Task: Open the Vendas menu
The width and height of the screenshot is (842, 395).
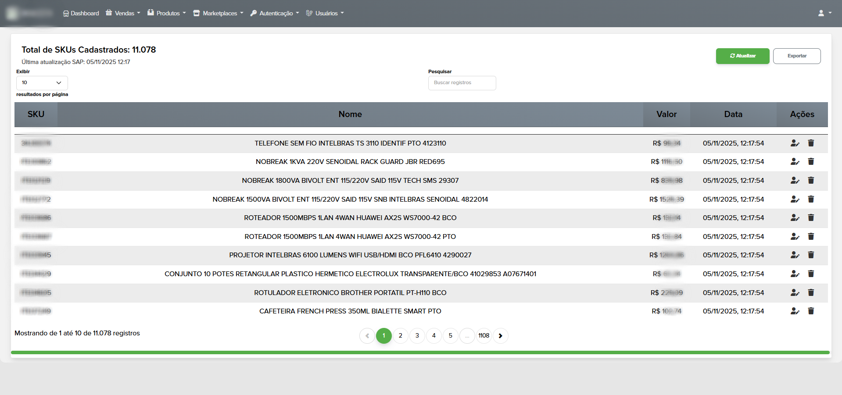Action: [122, 13]
